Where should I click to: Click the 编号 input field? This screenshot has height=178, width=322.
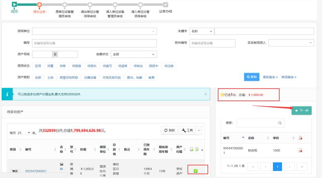coord(94,43)
